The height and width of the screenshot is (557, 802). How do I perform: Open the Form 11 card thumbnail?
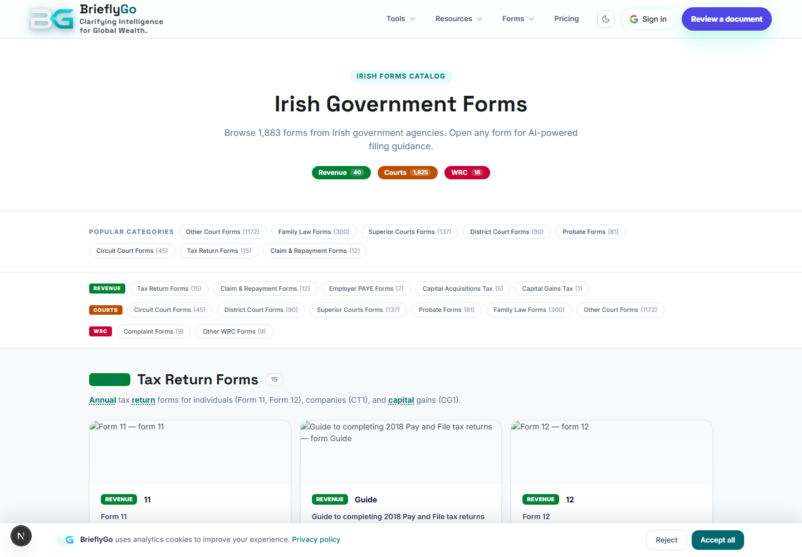click(x=190, y=452)
